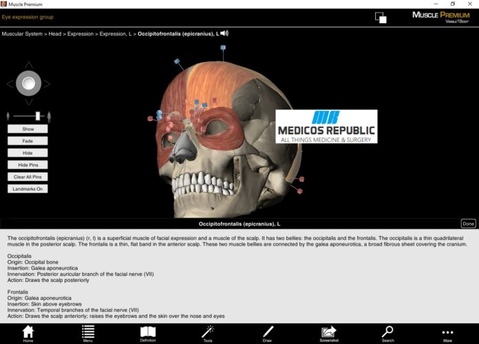This screenshot has width=479, height=344.
Task: Adjust the zoom slider handle
Action: click(x=38, y=116)
